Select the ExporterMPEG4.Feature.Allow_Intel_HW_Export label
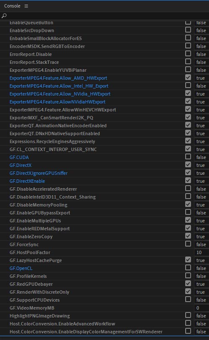 pyautogui.click(x=59, y=86)
